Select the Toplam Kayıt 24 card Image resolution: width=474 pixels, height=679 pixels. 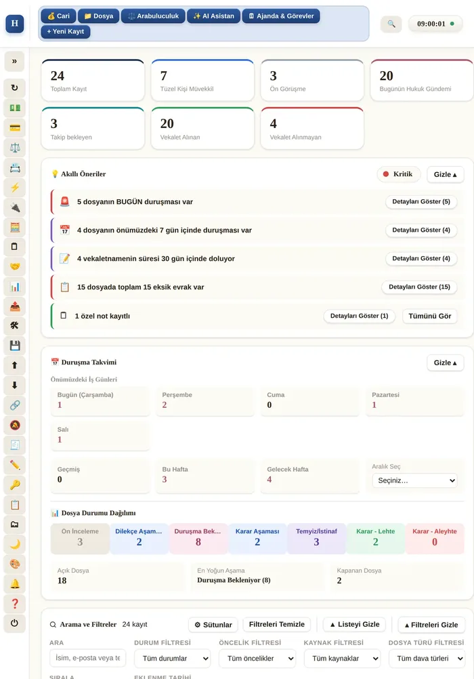pyautogui.click(x=93, y=81)
